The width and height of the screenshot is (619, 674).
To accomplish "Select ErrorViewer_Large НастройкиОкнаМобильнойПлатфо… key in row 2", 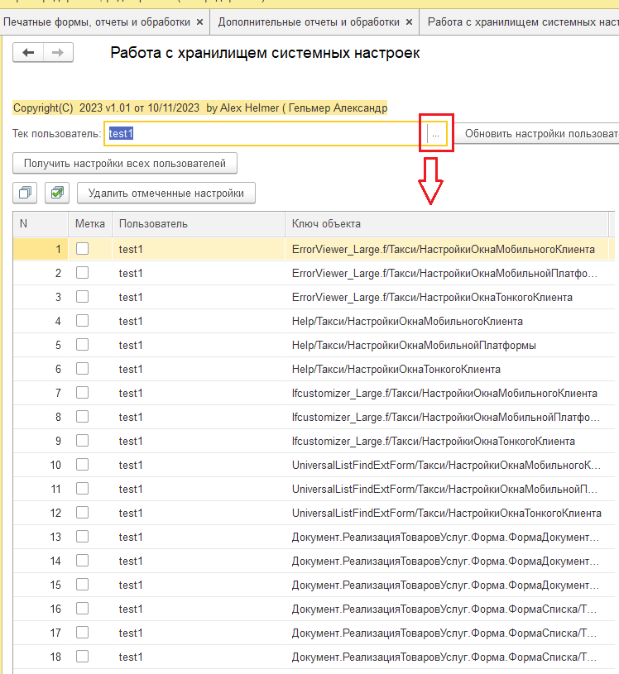I will [x=447, y=274].
